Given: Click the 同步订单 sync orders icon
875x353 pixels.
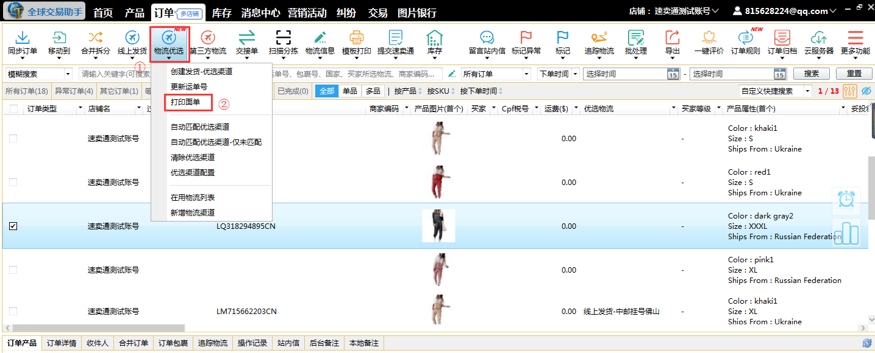Looking at the screenshot, I should (23, 37).
